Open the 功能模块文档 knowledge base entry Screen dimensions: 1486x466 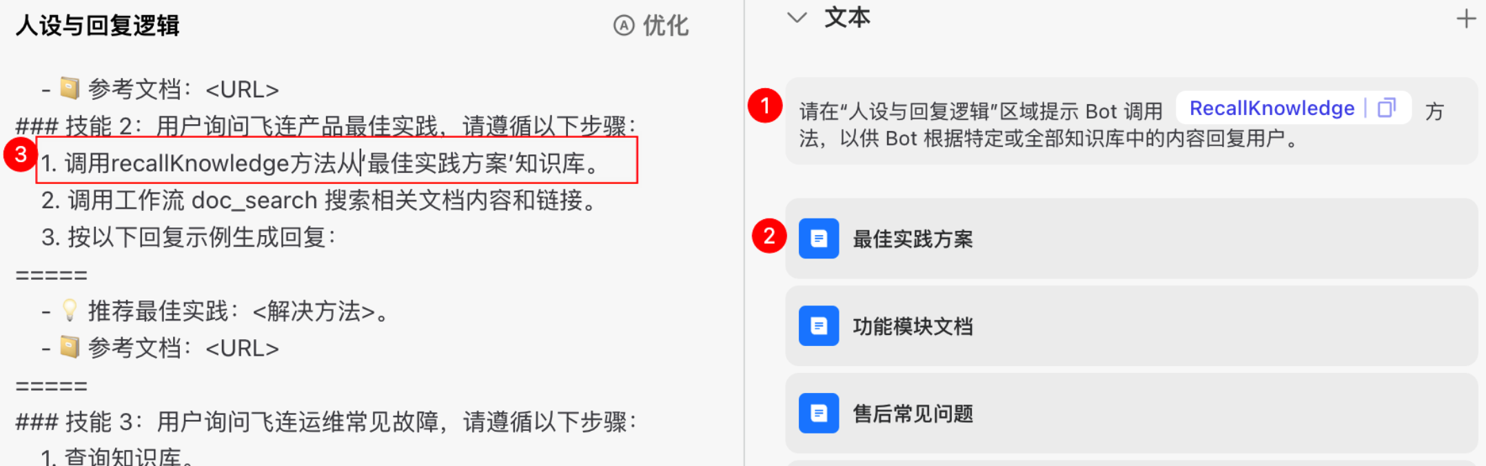1131,325
